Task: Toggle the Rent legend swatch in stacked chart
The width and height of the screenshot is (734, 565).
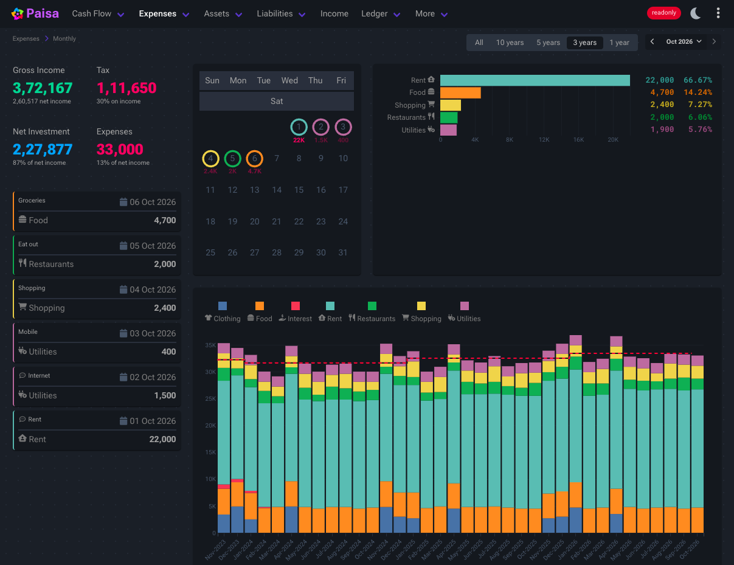Action: coord(330,306)
